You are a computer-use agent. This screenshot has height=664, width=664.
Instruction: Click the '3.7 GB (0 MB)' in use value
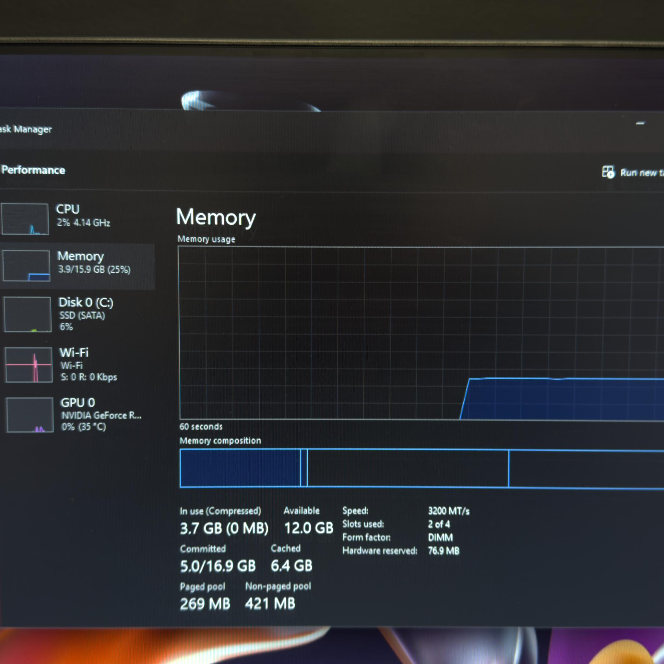224,528
